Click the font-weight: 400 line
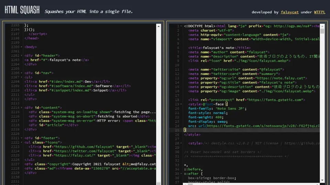The width and height of the screenshot is (330, 185). pos(206,117)
